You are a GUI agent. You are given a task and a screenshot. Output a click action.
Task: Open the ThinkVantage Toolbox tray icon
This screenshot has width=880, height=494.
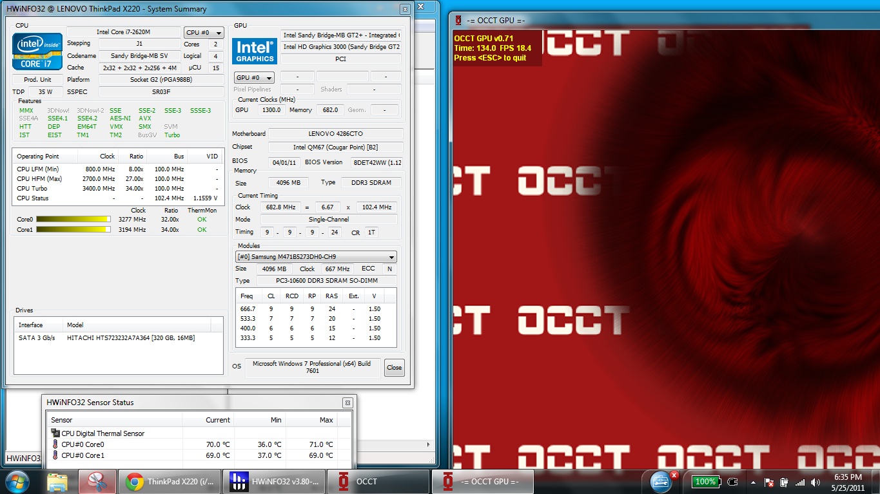[x=662, y=482]
